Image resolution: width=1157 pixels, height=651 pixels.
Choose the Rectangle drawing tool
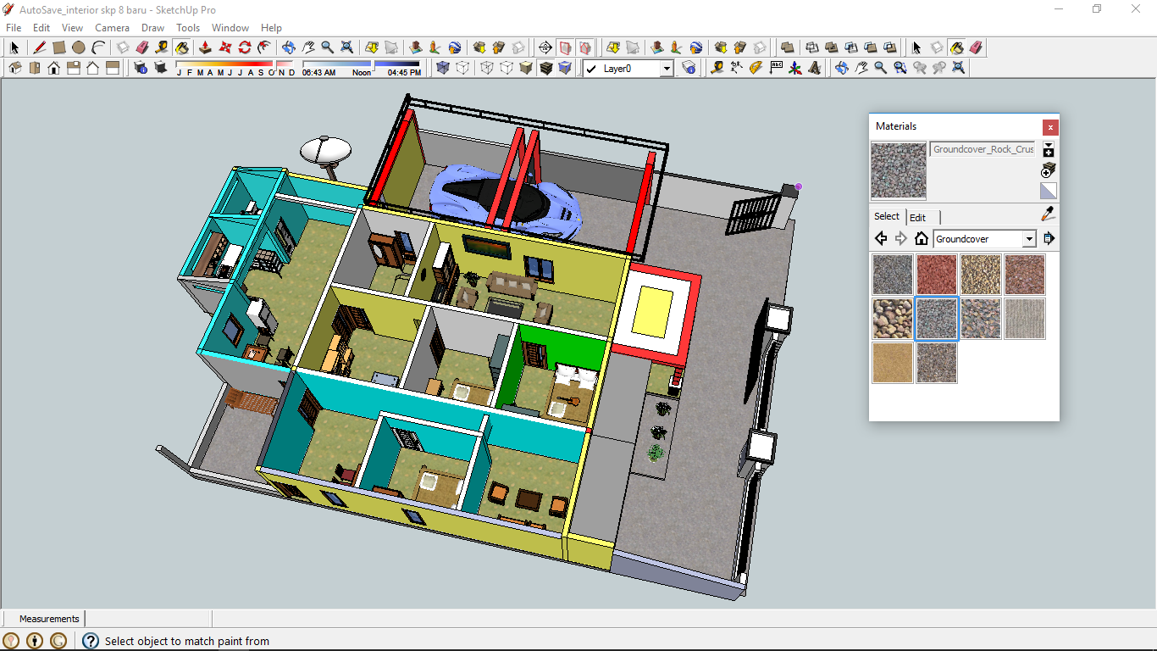pos(59,47)
